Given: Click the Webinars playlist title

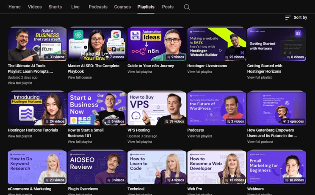Looking at the screenshot, I should click(255, 189).
